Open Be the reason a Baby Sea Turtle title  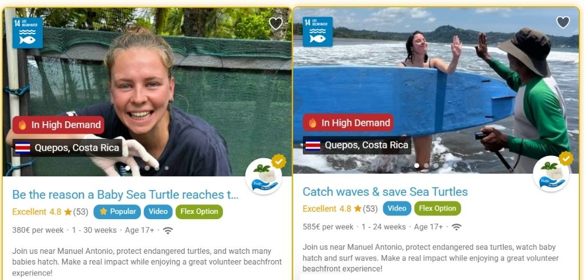click(x=125, y=195)
